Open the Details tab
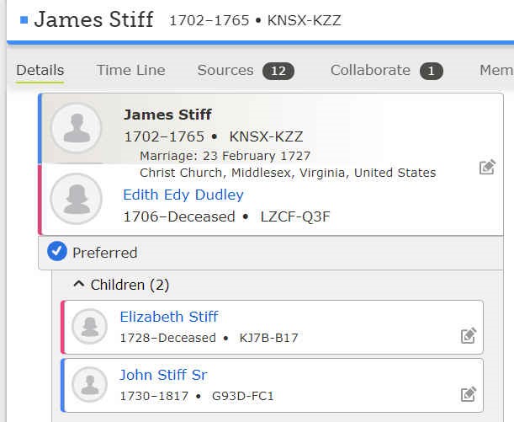Screen dimensions: 514x422 (40, 70)
